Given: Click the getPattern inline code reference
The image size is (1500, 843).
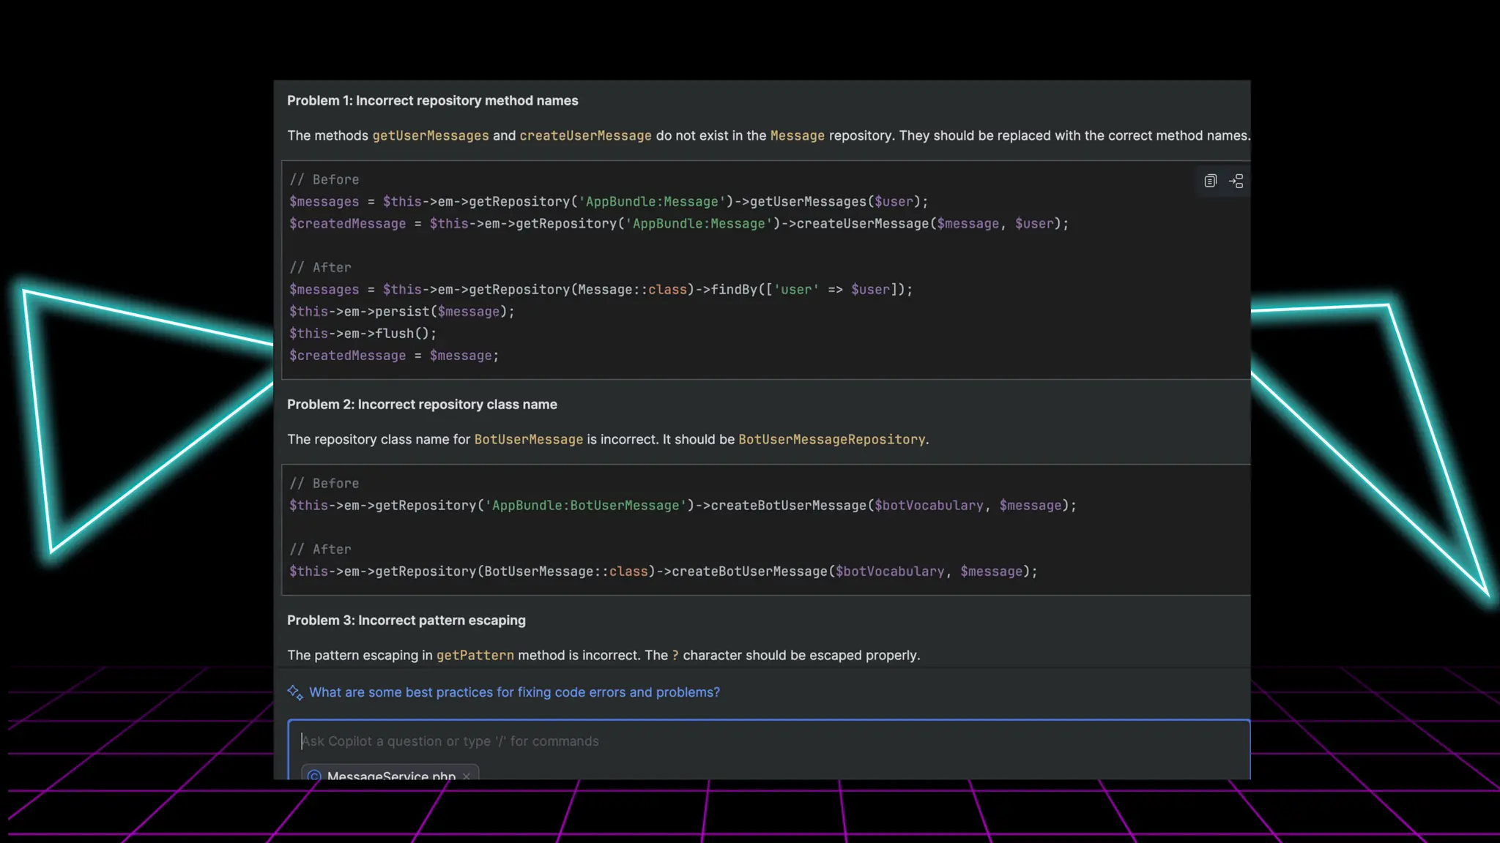Looking at the screenshot, I should click(475, 655).
